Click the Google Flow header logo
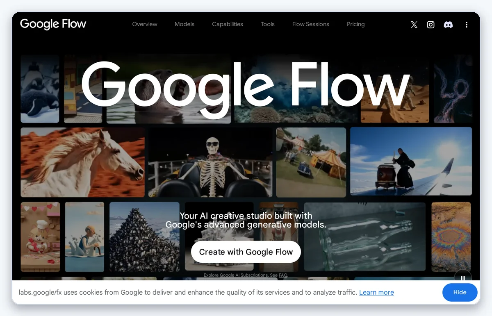This screenshot has width=492, height=316. [53, 24]
